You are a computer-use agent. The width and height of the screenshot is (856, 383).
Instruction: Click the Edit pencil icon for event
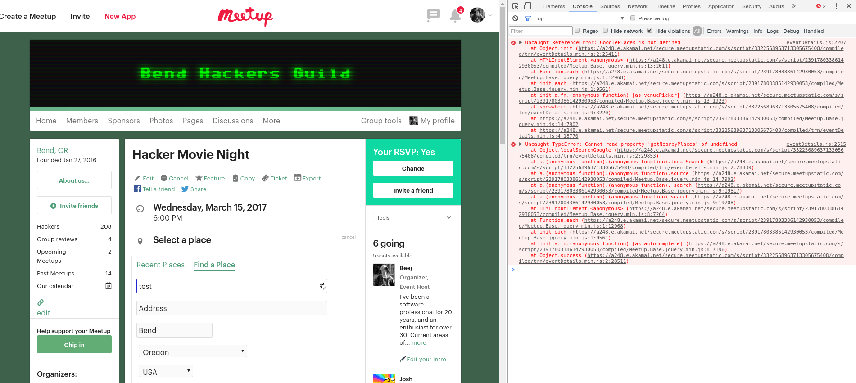click(x=137, y=178)
